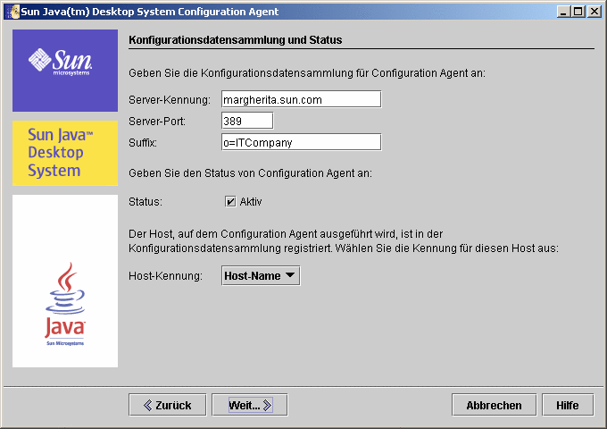607x429 pixels.
Task: Click the 'Aktiv' checkbox label text
Action: (251, 201)
